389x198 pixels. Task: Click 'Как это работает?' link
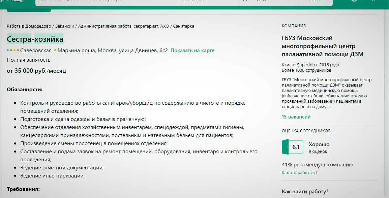point(299,172)
